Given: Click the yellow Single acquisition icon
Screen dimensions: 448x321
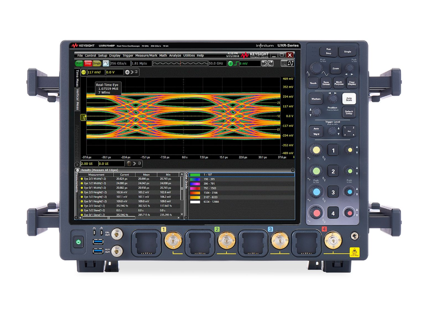Looking at the screenshot, I should pyautogui.click(x=97, y=64).
